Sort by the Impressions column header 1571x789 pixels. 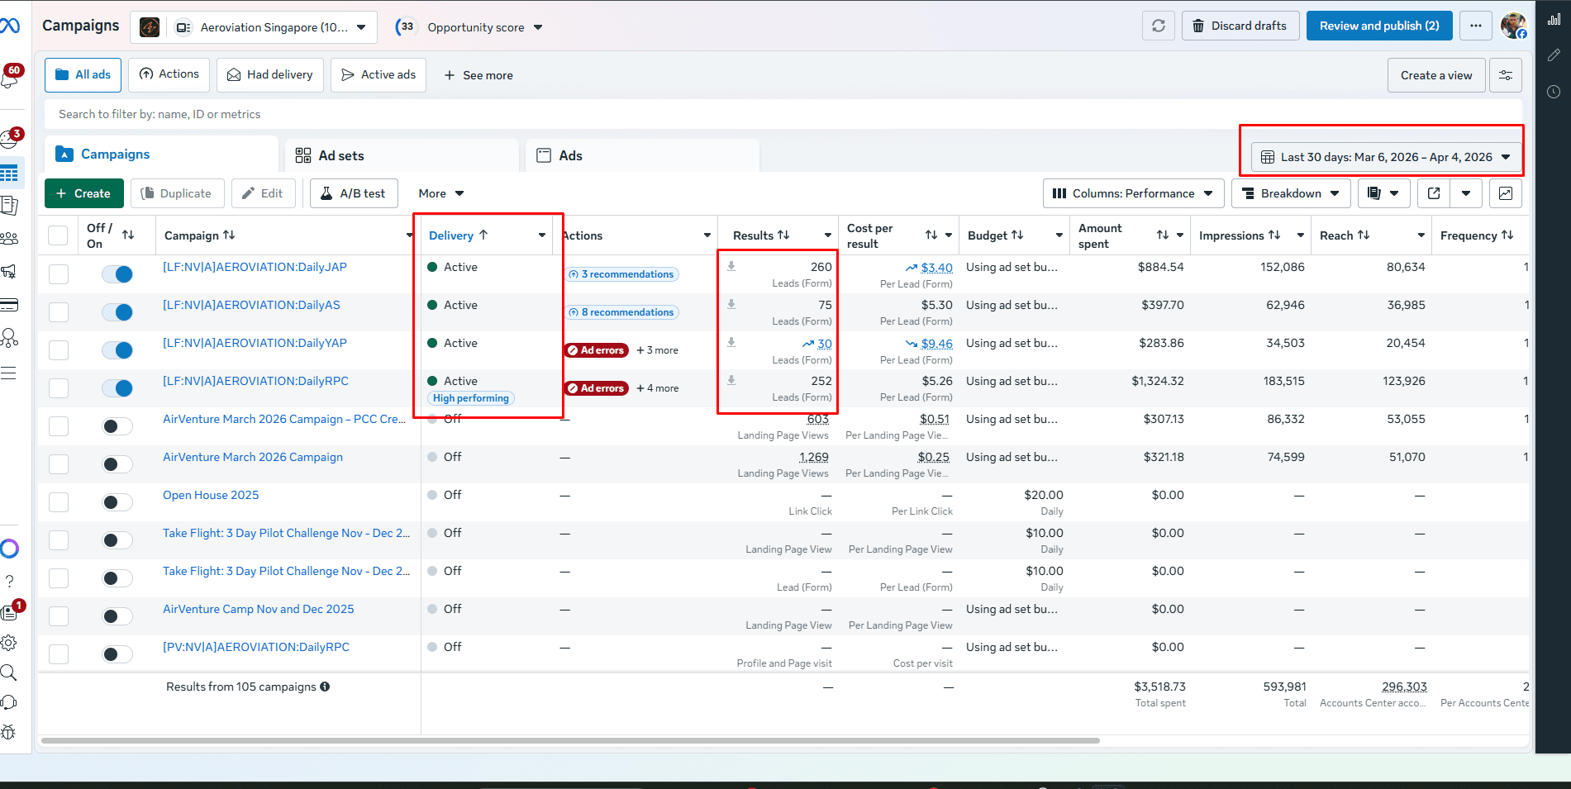(1240, 235)
